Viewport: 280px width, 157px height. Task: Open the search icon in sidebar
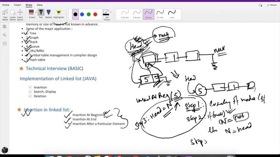coord(5,35)
